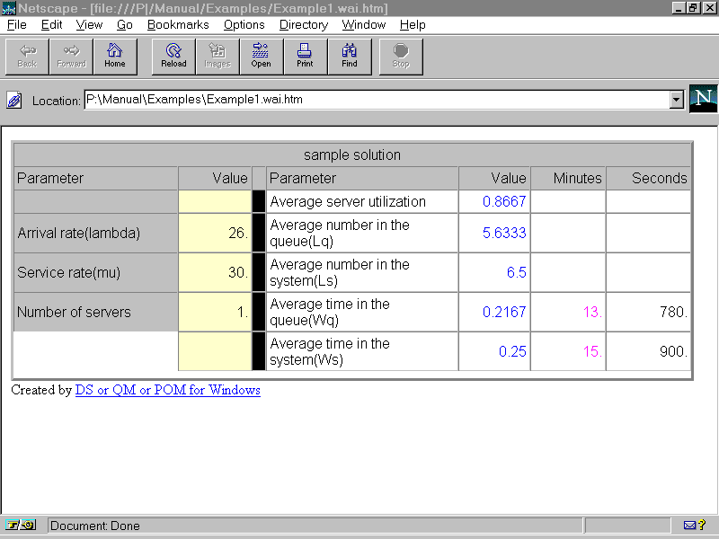
Task: Click the Back navigation button
Action: tap(27, 56)
